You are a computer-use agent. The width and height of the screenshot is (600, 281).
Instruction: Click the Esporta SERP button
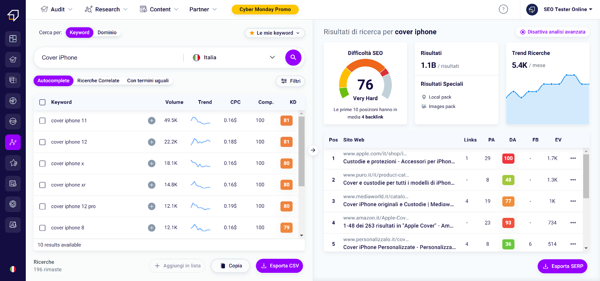pyautogui.click(x=562, y=266)
